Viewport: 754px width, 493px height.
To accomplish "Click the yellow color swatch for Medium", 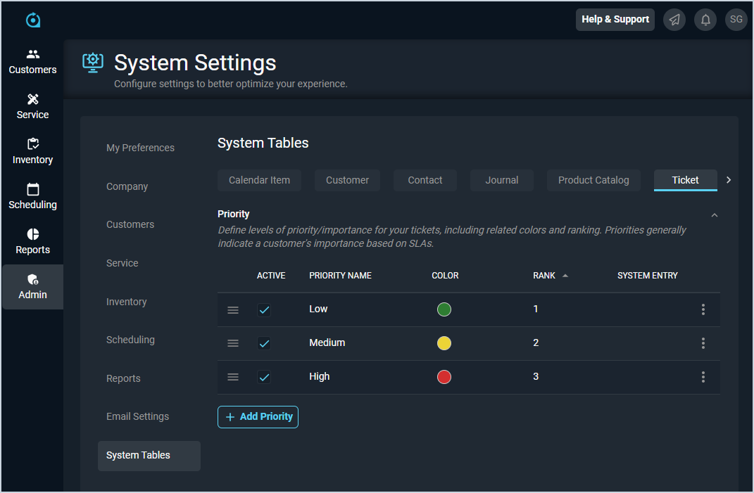I will [444, 344].
